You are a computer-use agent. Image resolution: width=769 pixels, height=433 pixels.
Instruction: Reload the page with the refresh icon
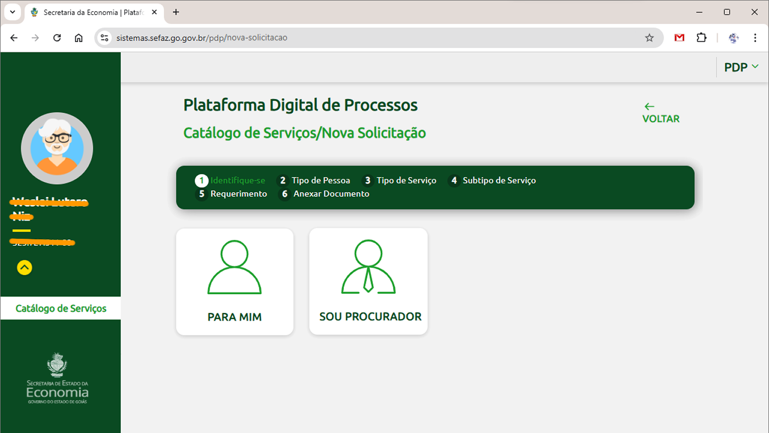point(57,38)
